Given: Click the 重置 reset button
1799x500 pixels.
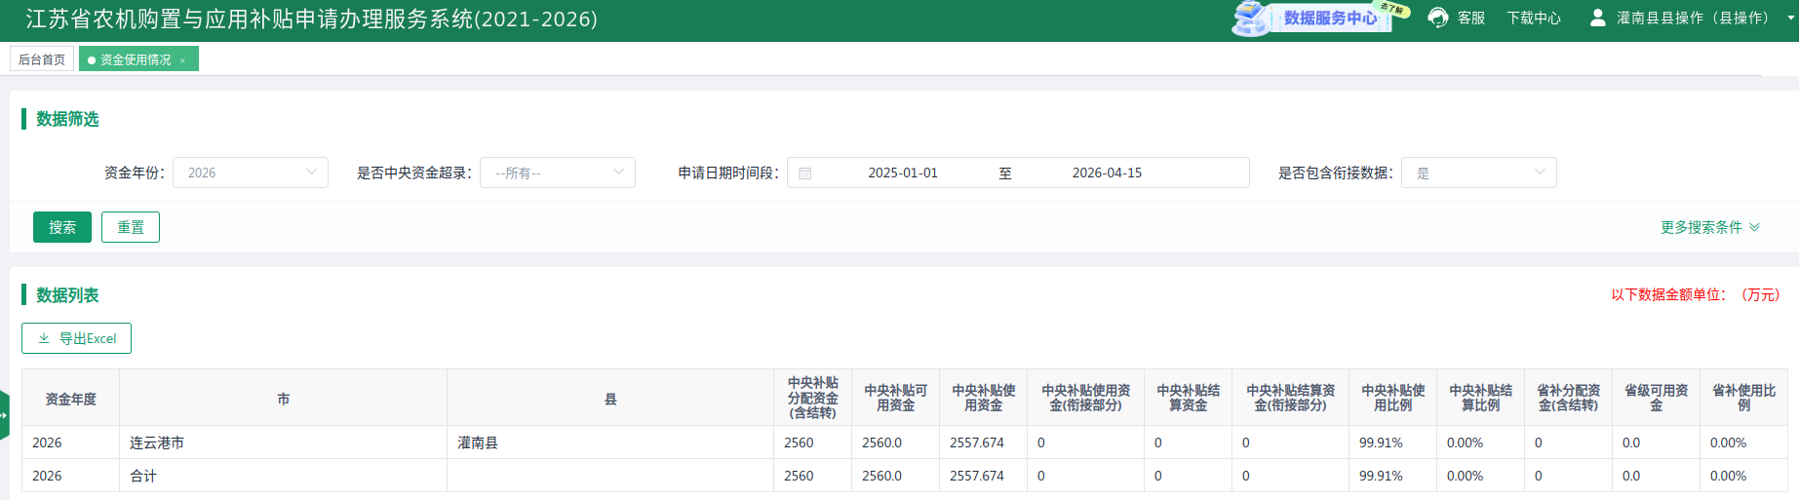Looking at the screenshot, I should click(x=131, y=227).
